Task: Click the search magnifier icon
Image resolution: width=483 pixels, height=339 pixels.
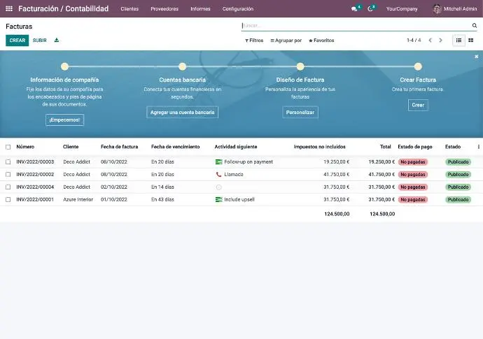Action: click(x=474, y=26)
